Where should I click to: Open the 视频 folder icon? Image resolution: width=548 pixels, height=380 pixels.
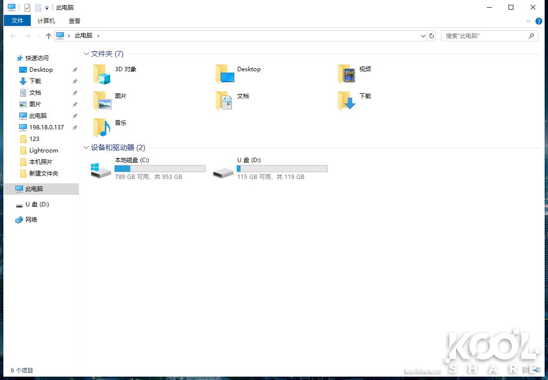[347, 74]
